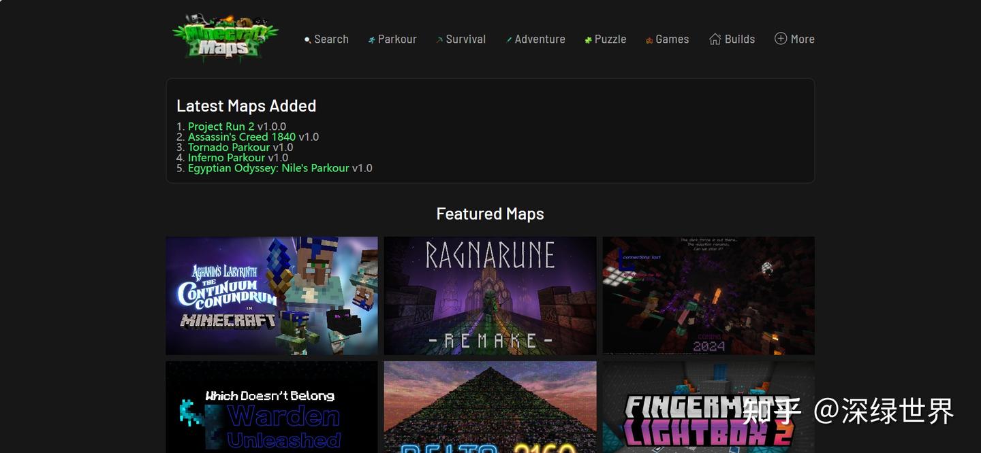Open the Inferno Parkour link
Viewport: 981px width, 453px height.
point(226,157)
